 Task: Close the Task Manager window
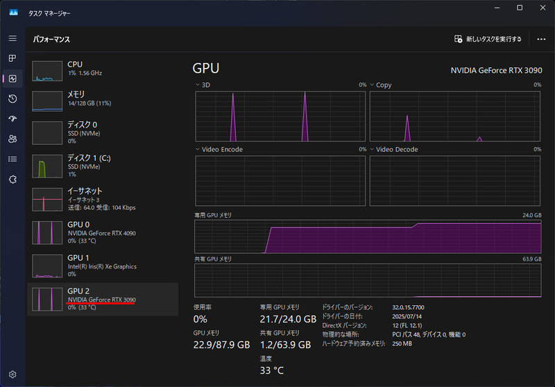543,8
